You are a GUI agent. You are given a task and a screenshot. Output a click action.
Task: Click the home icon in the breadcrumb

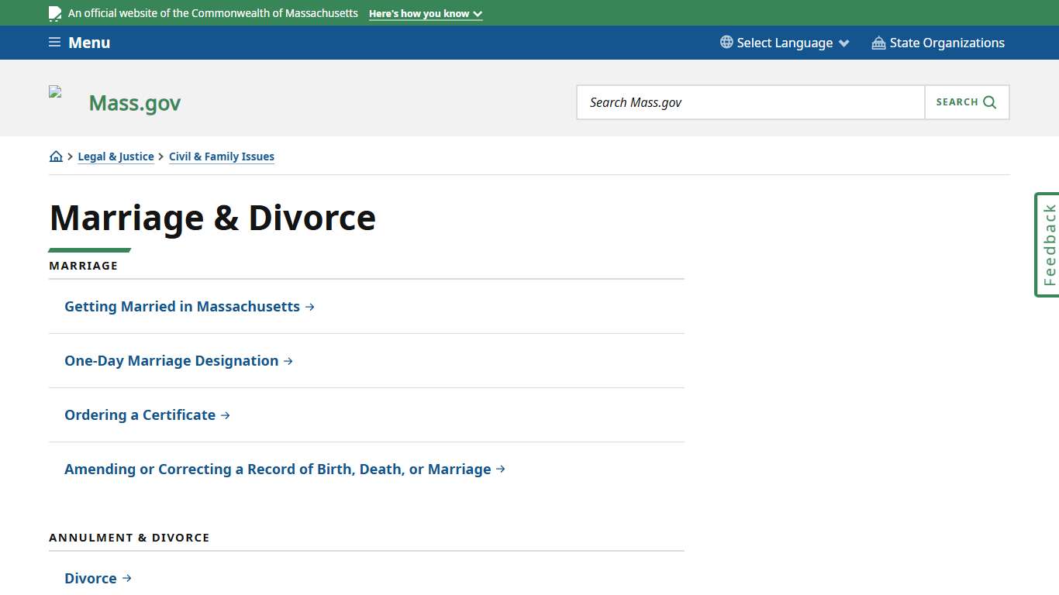[55, 156]
